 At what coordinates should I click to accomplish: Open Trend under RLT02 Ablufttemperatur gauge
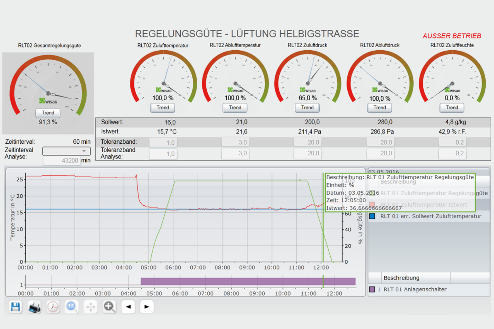click(235, 107)
